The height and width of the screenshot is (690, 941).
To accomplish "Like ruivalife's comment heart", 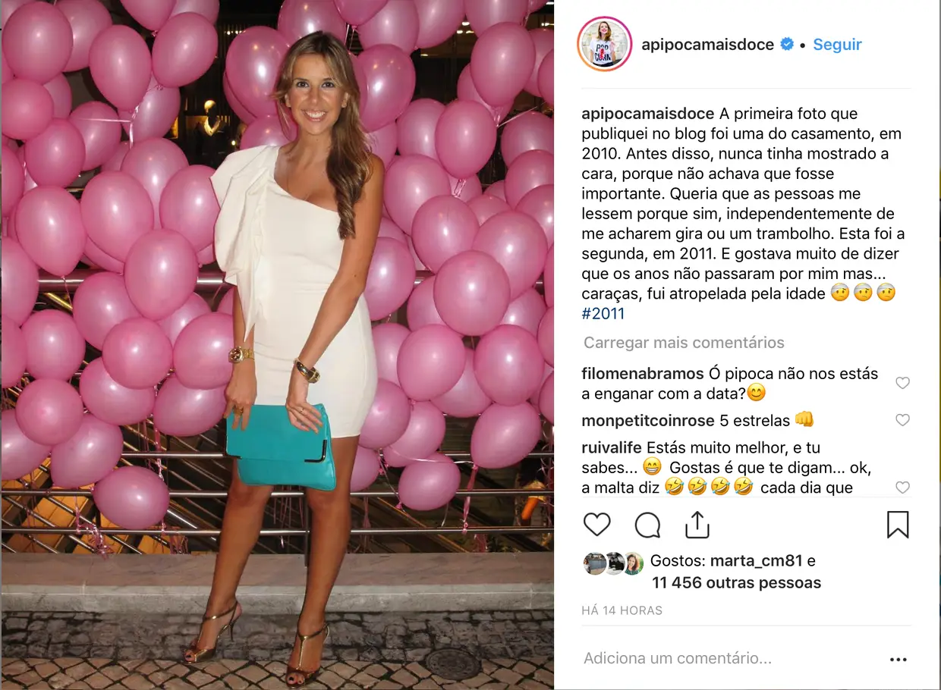I will [902, 487].
